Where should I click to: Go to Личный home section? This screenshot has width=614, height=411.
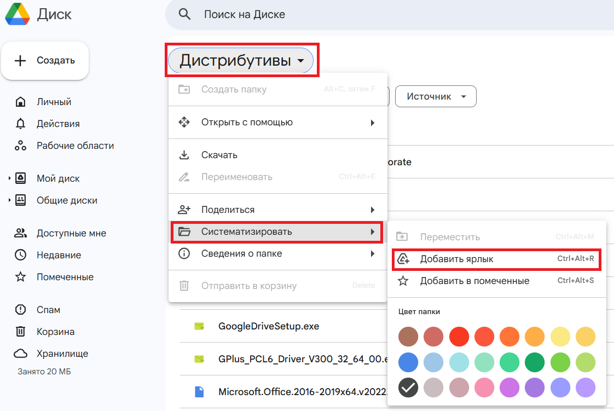(54, 102)
